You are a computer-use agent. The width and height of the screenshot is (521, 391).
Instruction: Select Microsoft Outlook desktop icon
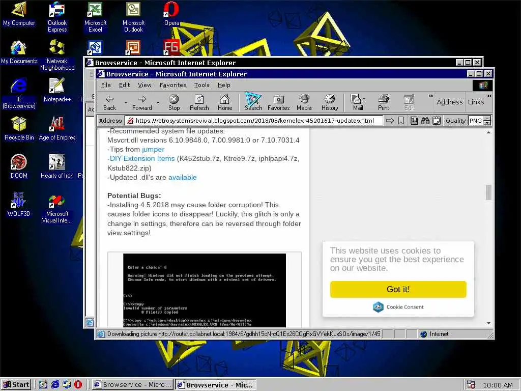click(134, 17)
